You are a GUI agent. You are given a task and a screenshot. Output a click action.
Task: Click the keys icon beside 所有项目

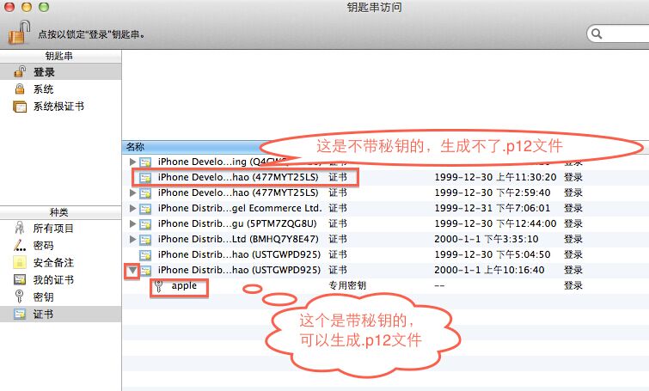[19, 228]
